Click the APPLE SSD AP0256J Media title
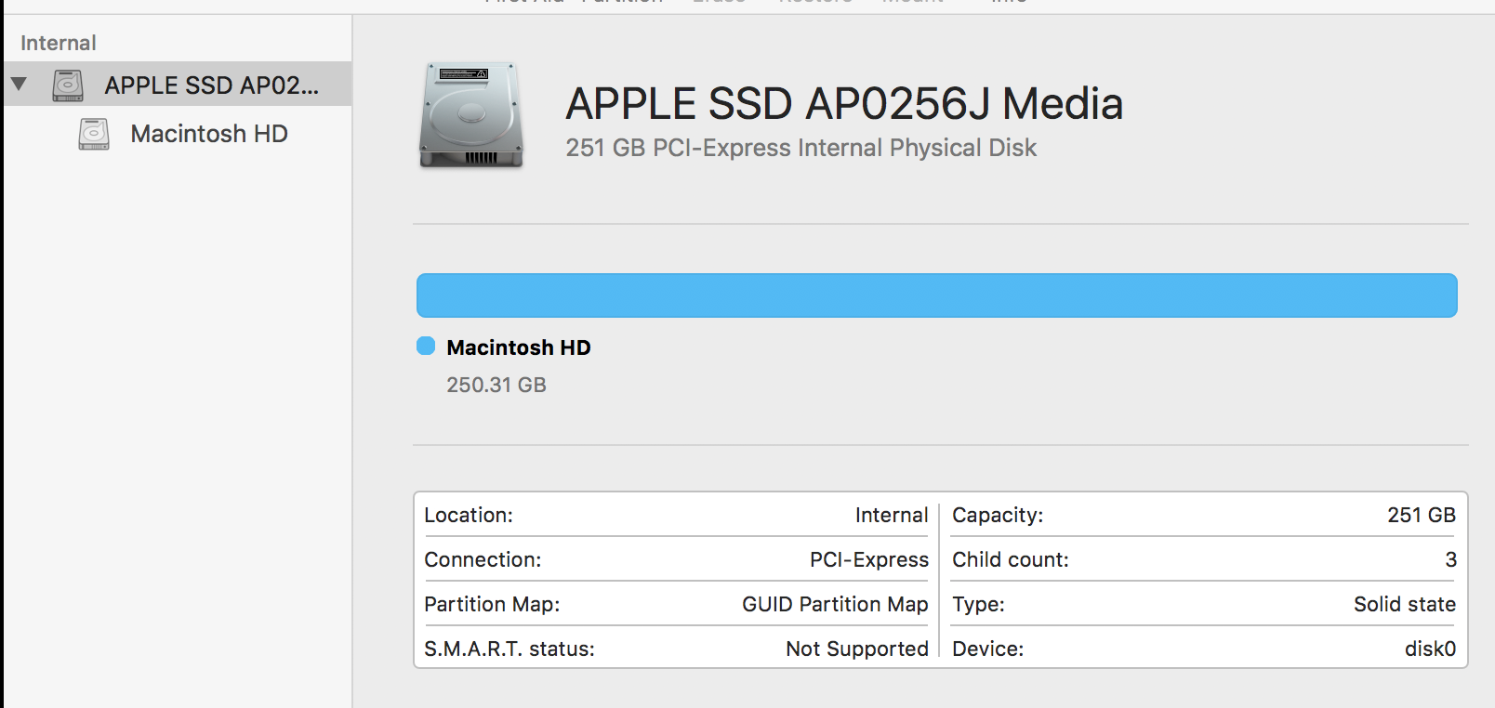1495x708 pixels. coord(844,104)
